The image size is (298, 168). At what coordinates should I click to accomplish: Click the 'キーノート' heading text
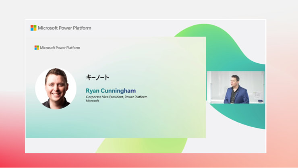(97, 77)
